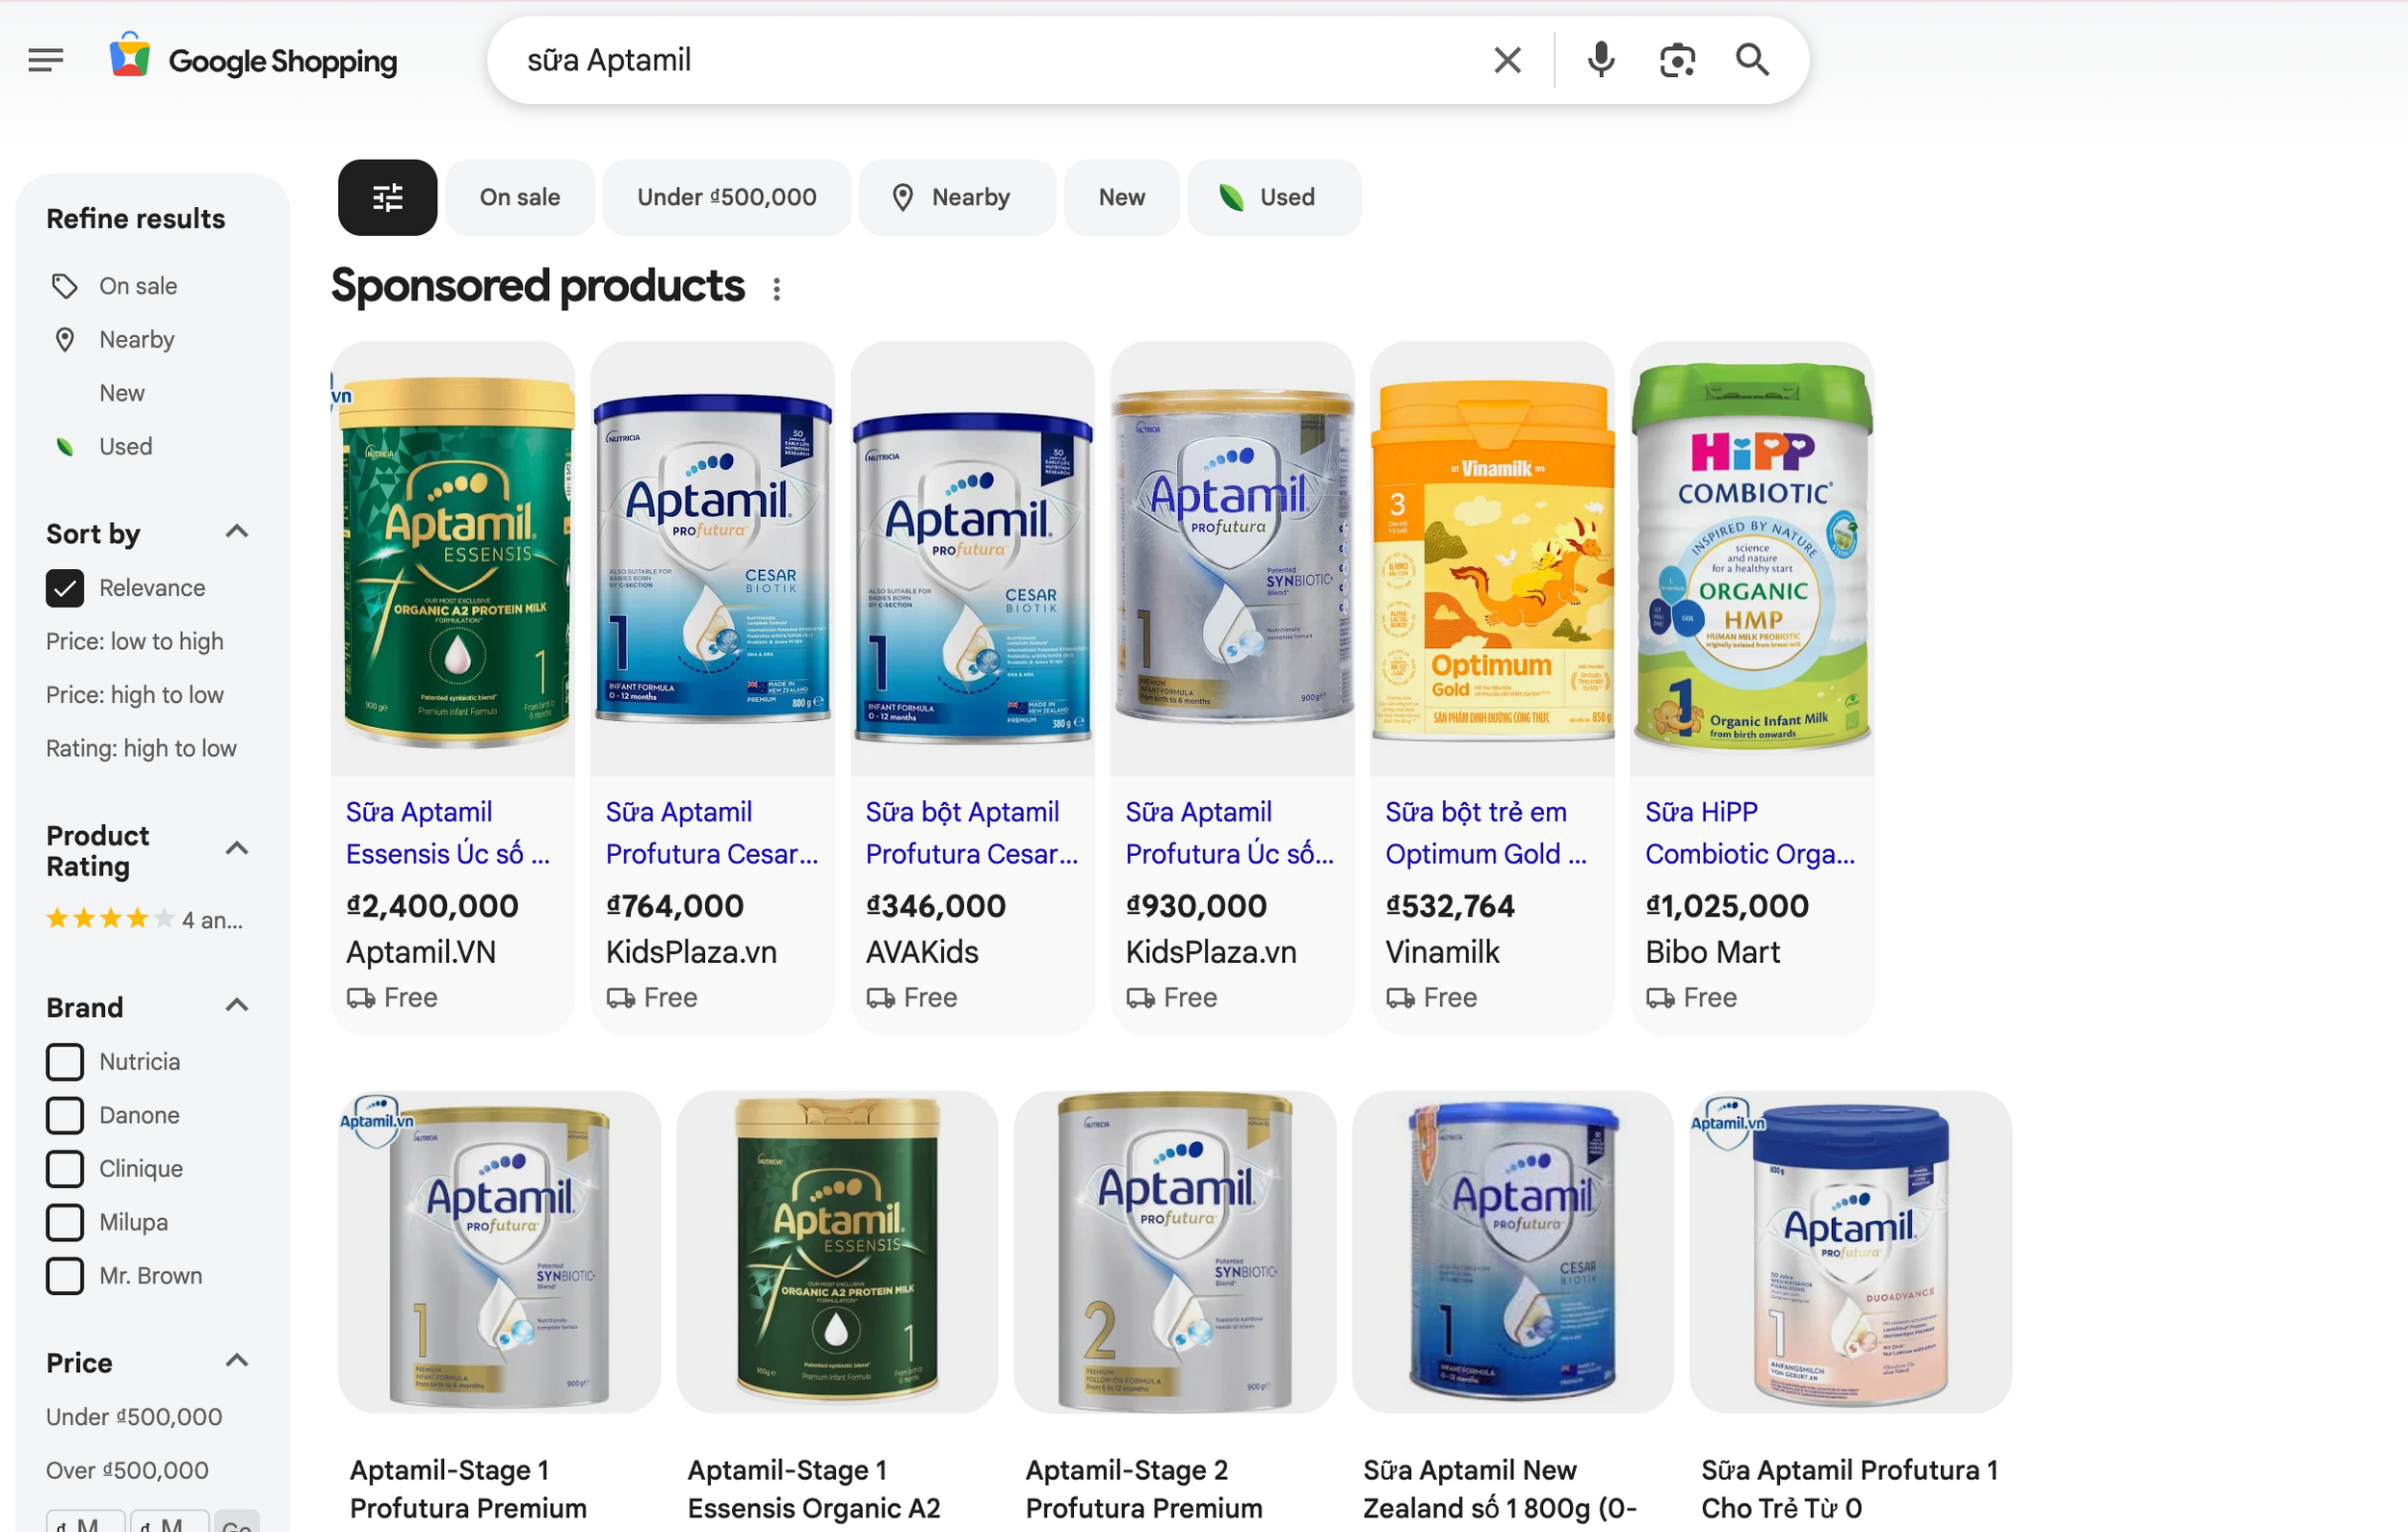2408x1532 pixels.
Task: Open the Vinamilk Optimum Gold product image
Action: [1492, 560]
